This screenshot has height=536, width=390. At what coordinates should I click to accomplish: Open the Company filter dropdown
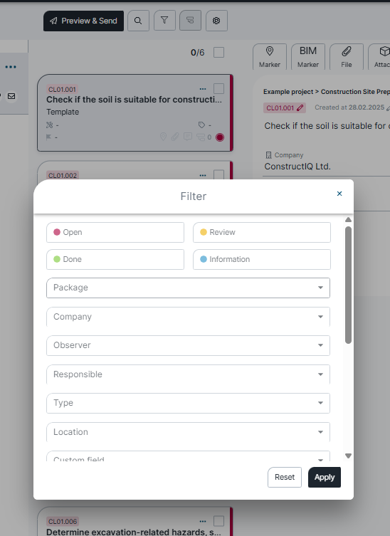click(x=189, y=317)
